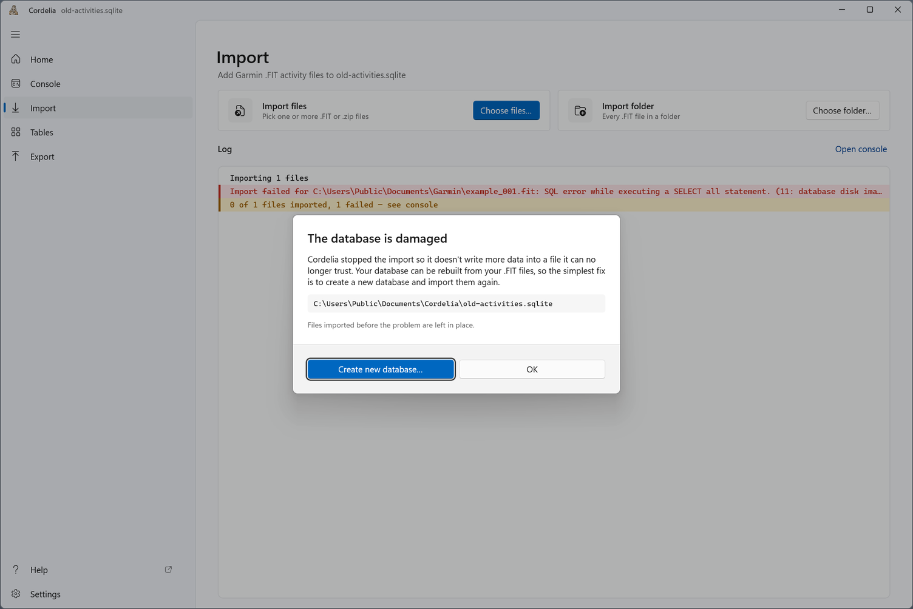
Task: Switch to the Export page label
Action: (x=42, y=156)
